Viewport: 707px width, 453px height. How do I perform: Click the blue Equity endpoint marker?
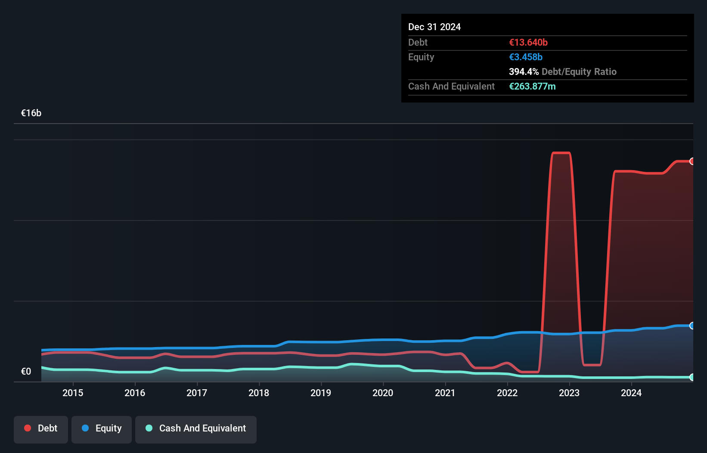coord(692,326)
